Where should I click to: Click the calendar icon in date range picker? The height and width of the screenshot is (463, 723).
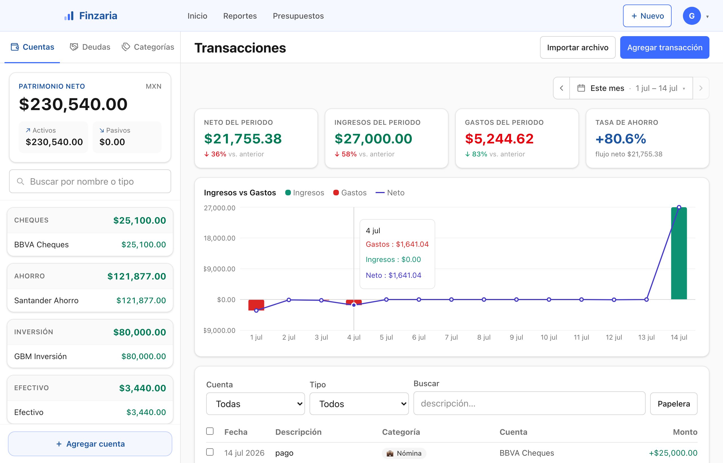[x=581, y=88]
